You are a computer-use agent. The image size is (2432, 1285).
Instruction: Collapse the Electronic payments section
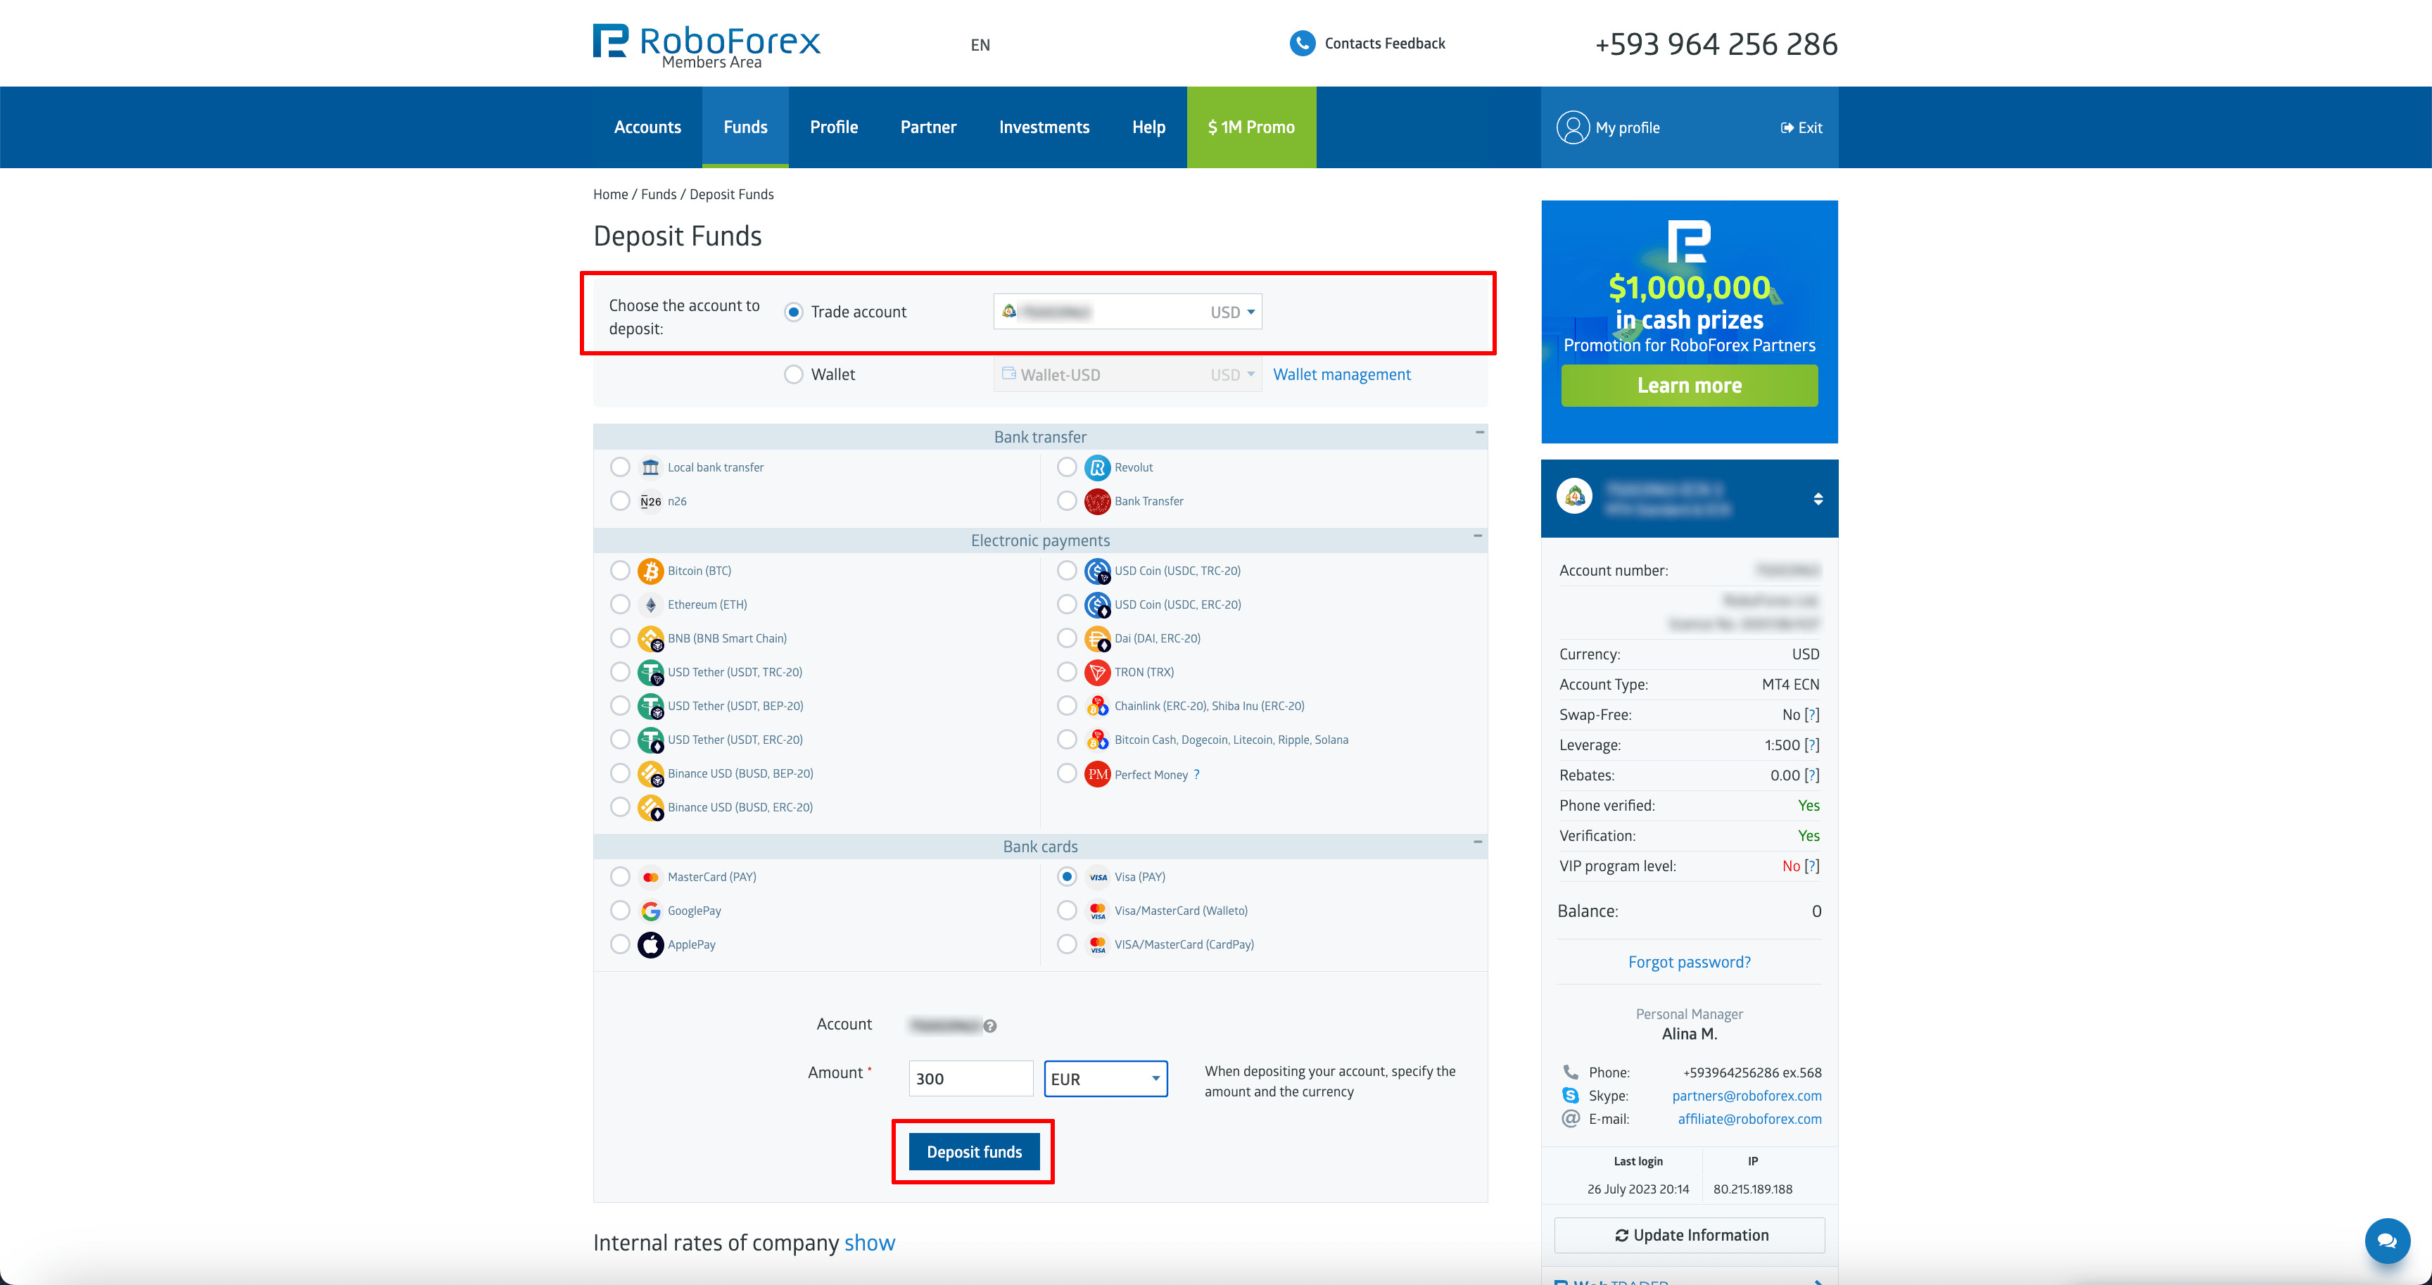click(x=1478, y=536)
